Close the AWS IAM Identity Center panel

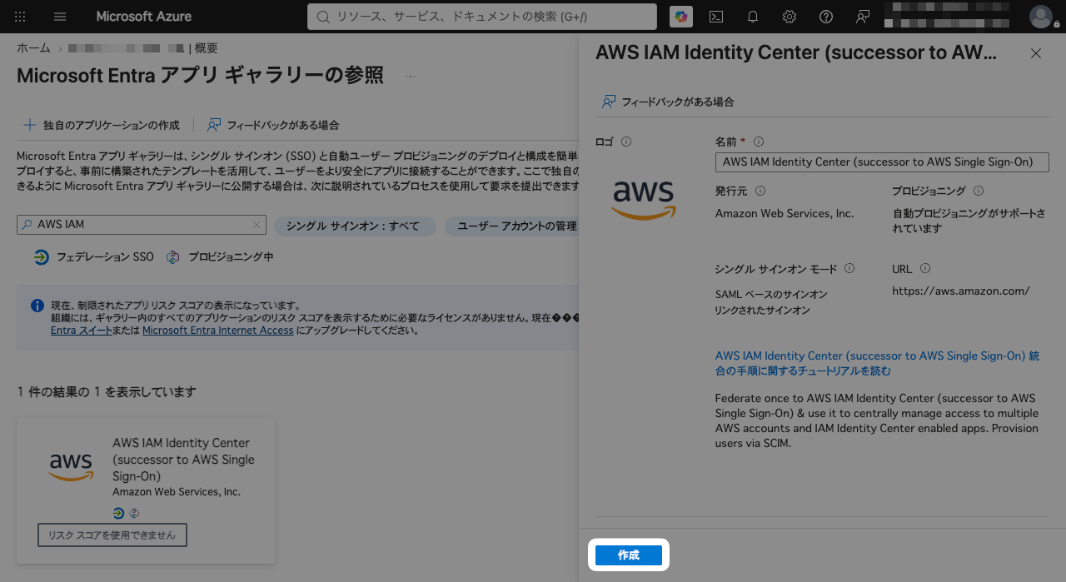tap(1036, 53)
